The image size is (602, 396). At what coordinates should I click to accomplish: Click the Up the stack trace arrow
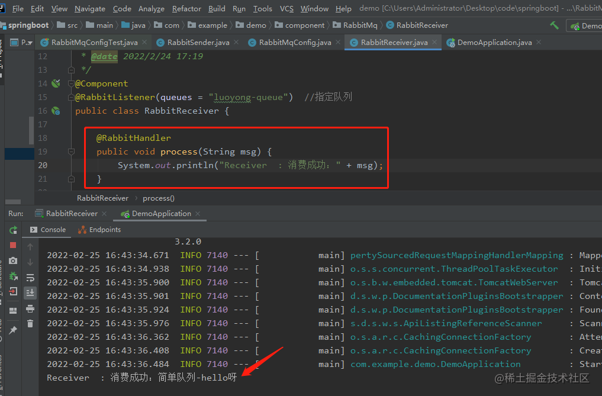coord(30,247)
